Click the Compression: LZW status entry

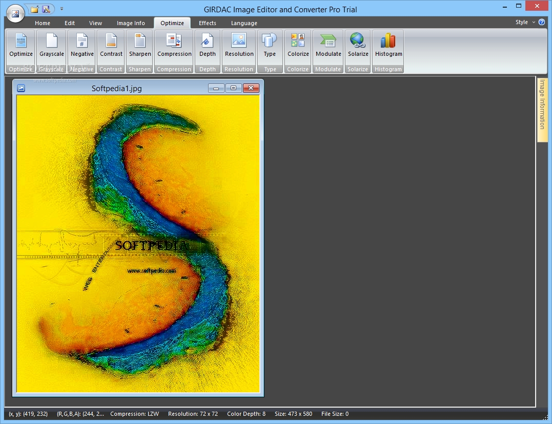point(134,414)
